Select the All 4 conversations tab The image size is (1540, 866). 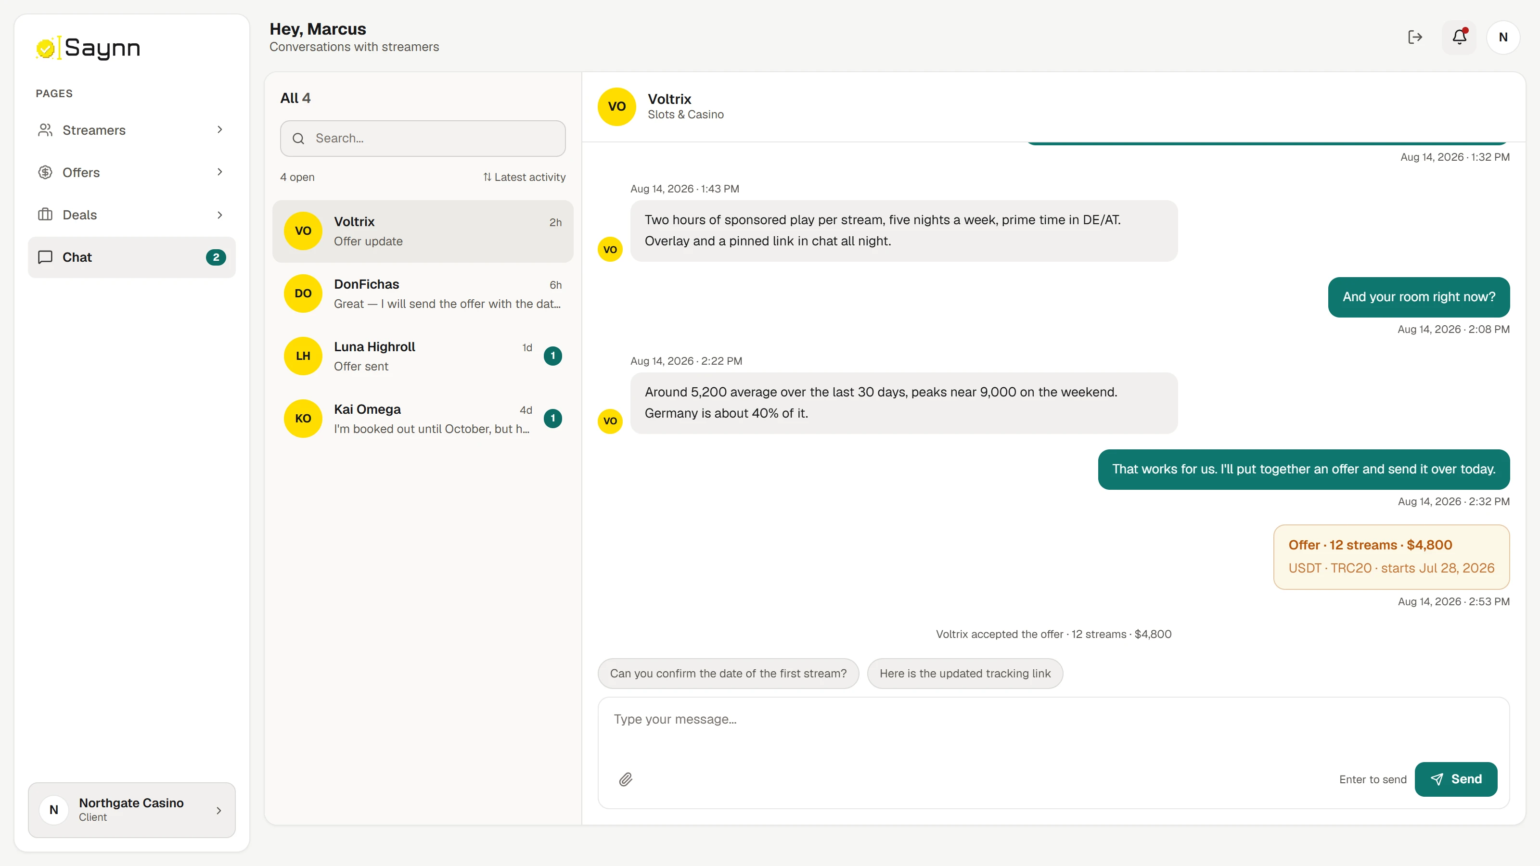pos(295,98)
